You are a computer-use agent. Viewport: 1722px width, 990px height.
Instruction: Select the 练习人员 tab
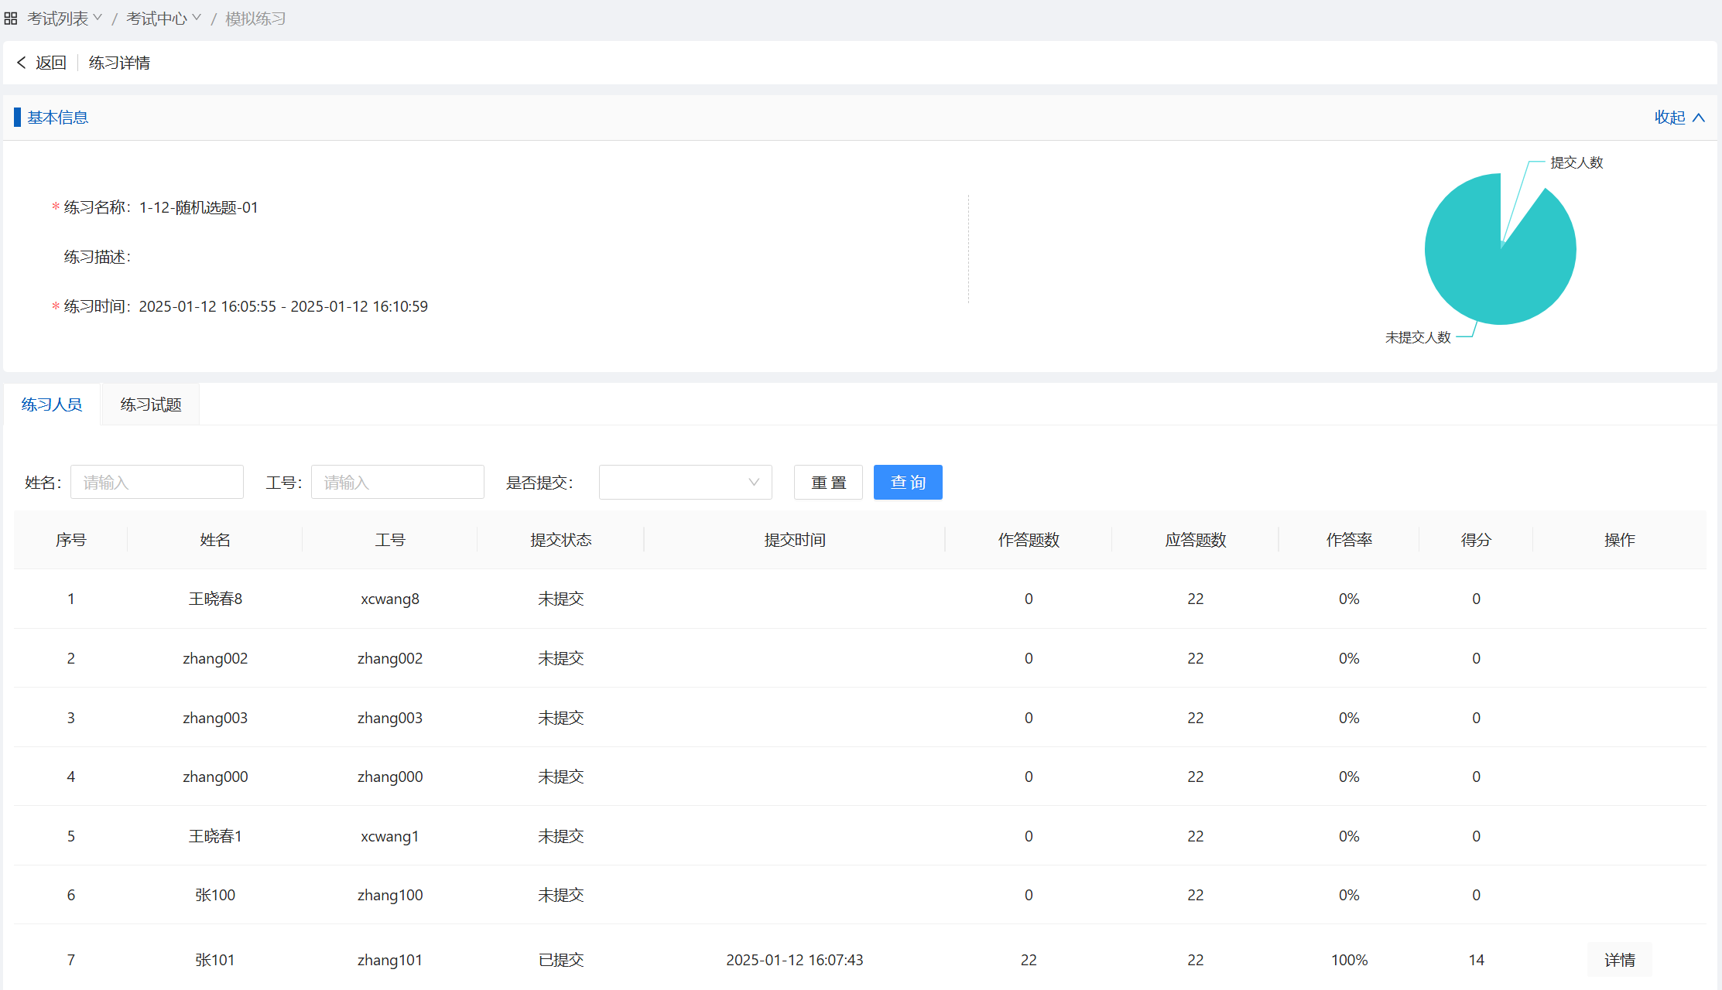pyautogui.click(x=52, y=405)
